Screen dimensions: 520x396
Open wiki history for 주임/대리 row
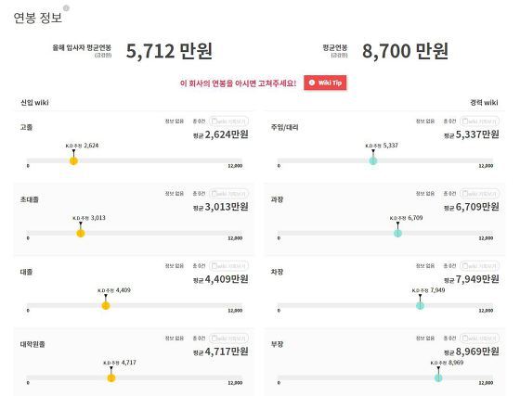point(479,121)
